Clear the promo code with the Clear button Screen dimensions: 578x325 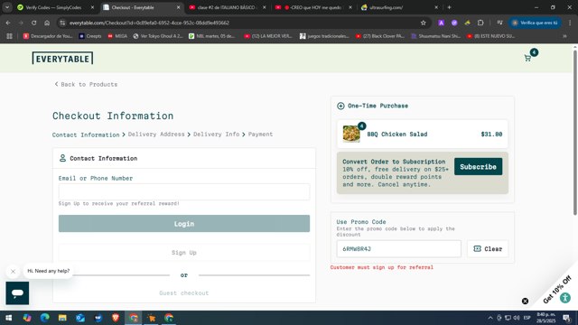[488, 249]
